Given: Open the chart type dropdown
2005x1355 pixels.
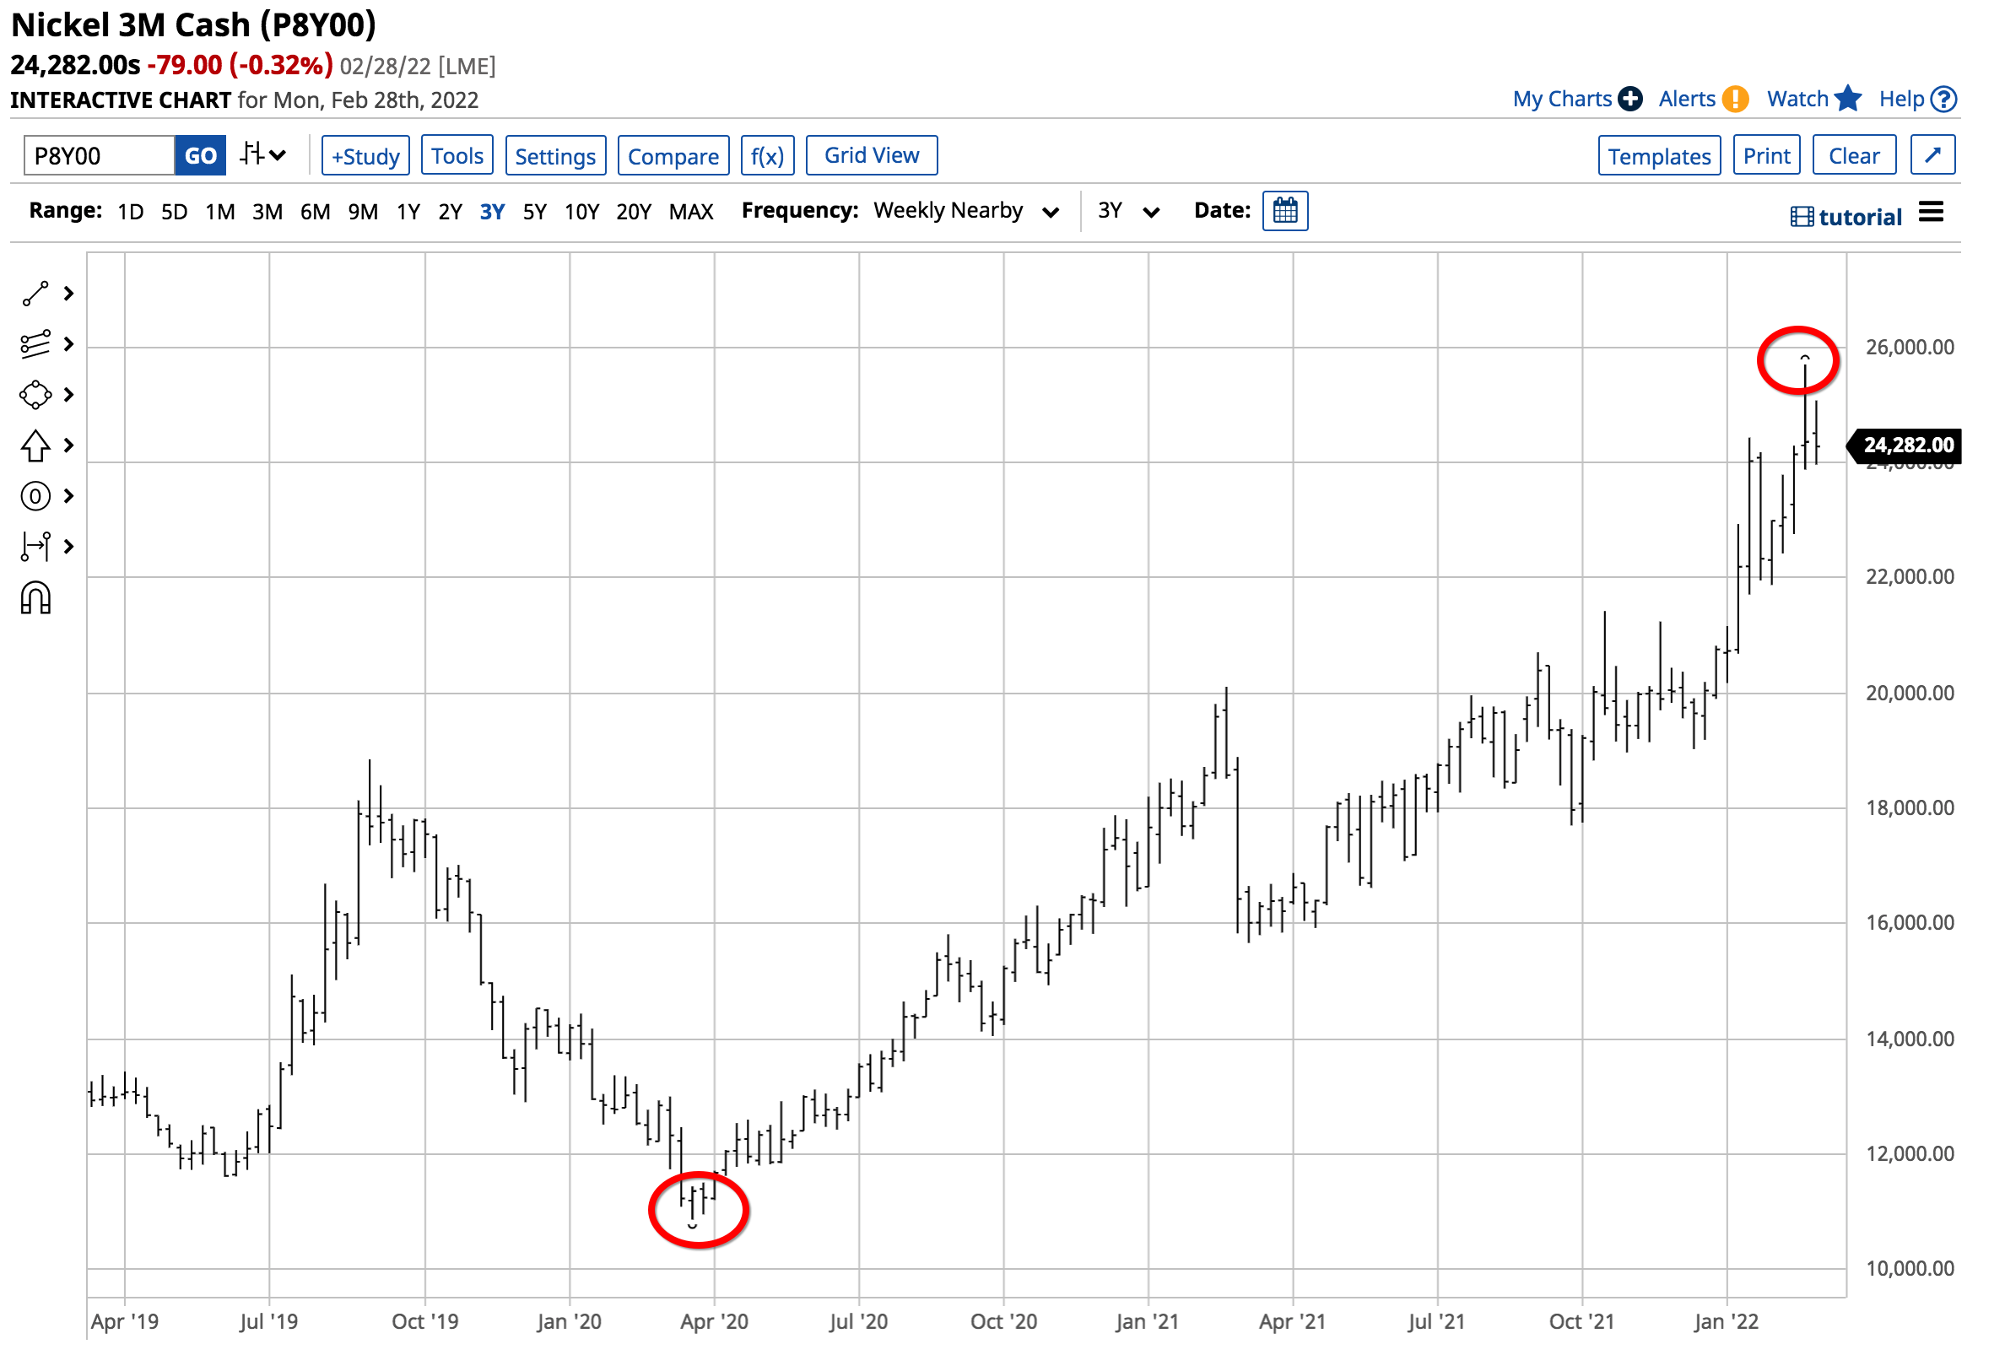Looking at the screenshot, I should pos(264,156).
